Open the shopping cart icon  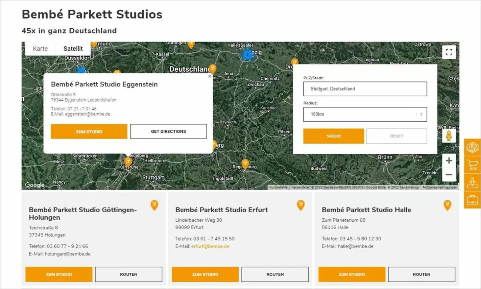pos(472,165)
